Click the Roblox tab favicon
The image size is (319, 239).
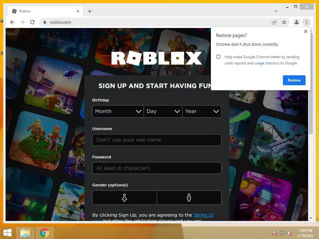point(14,11)
